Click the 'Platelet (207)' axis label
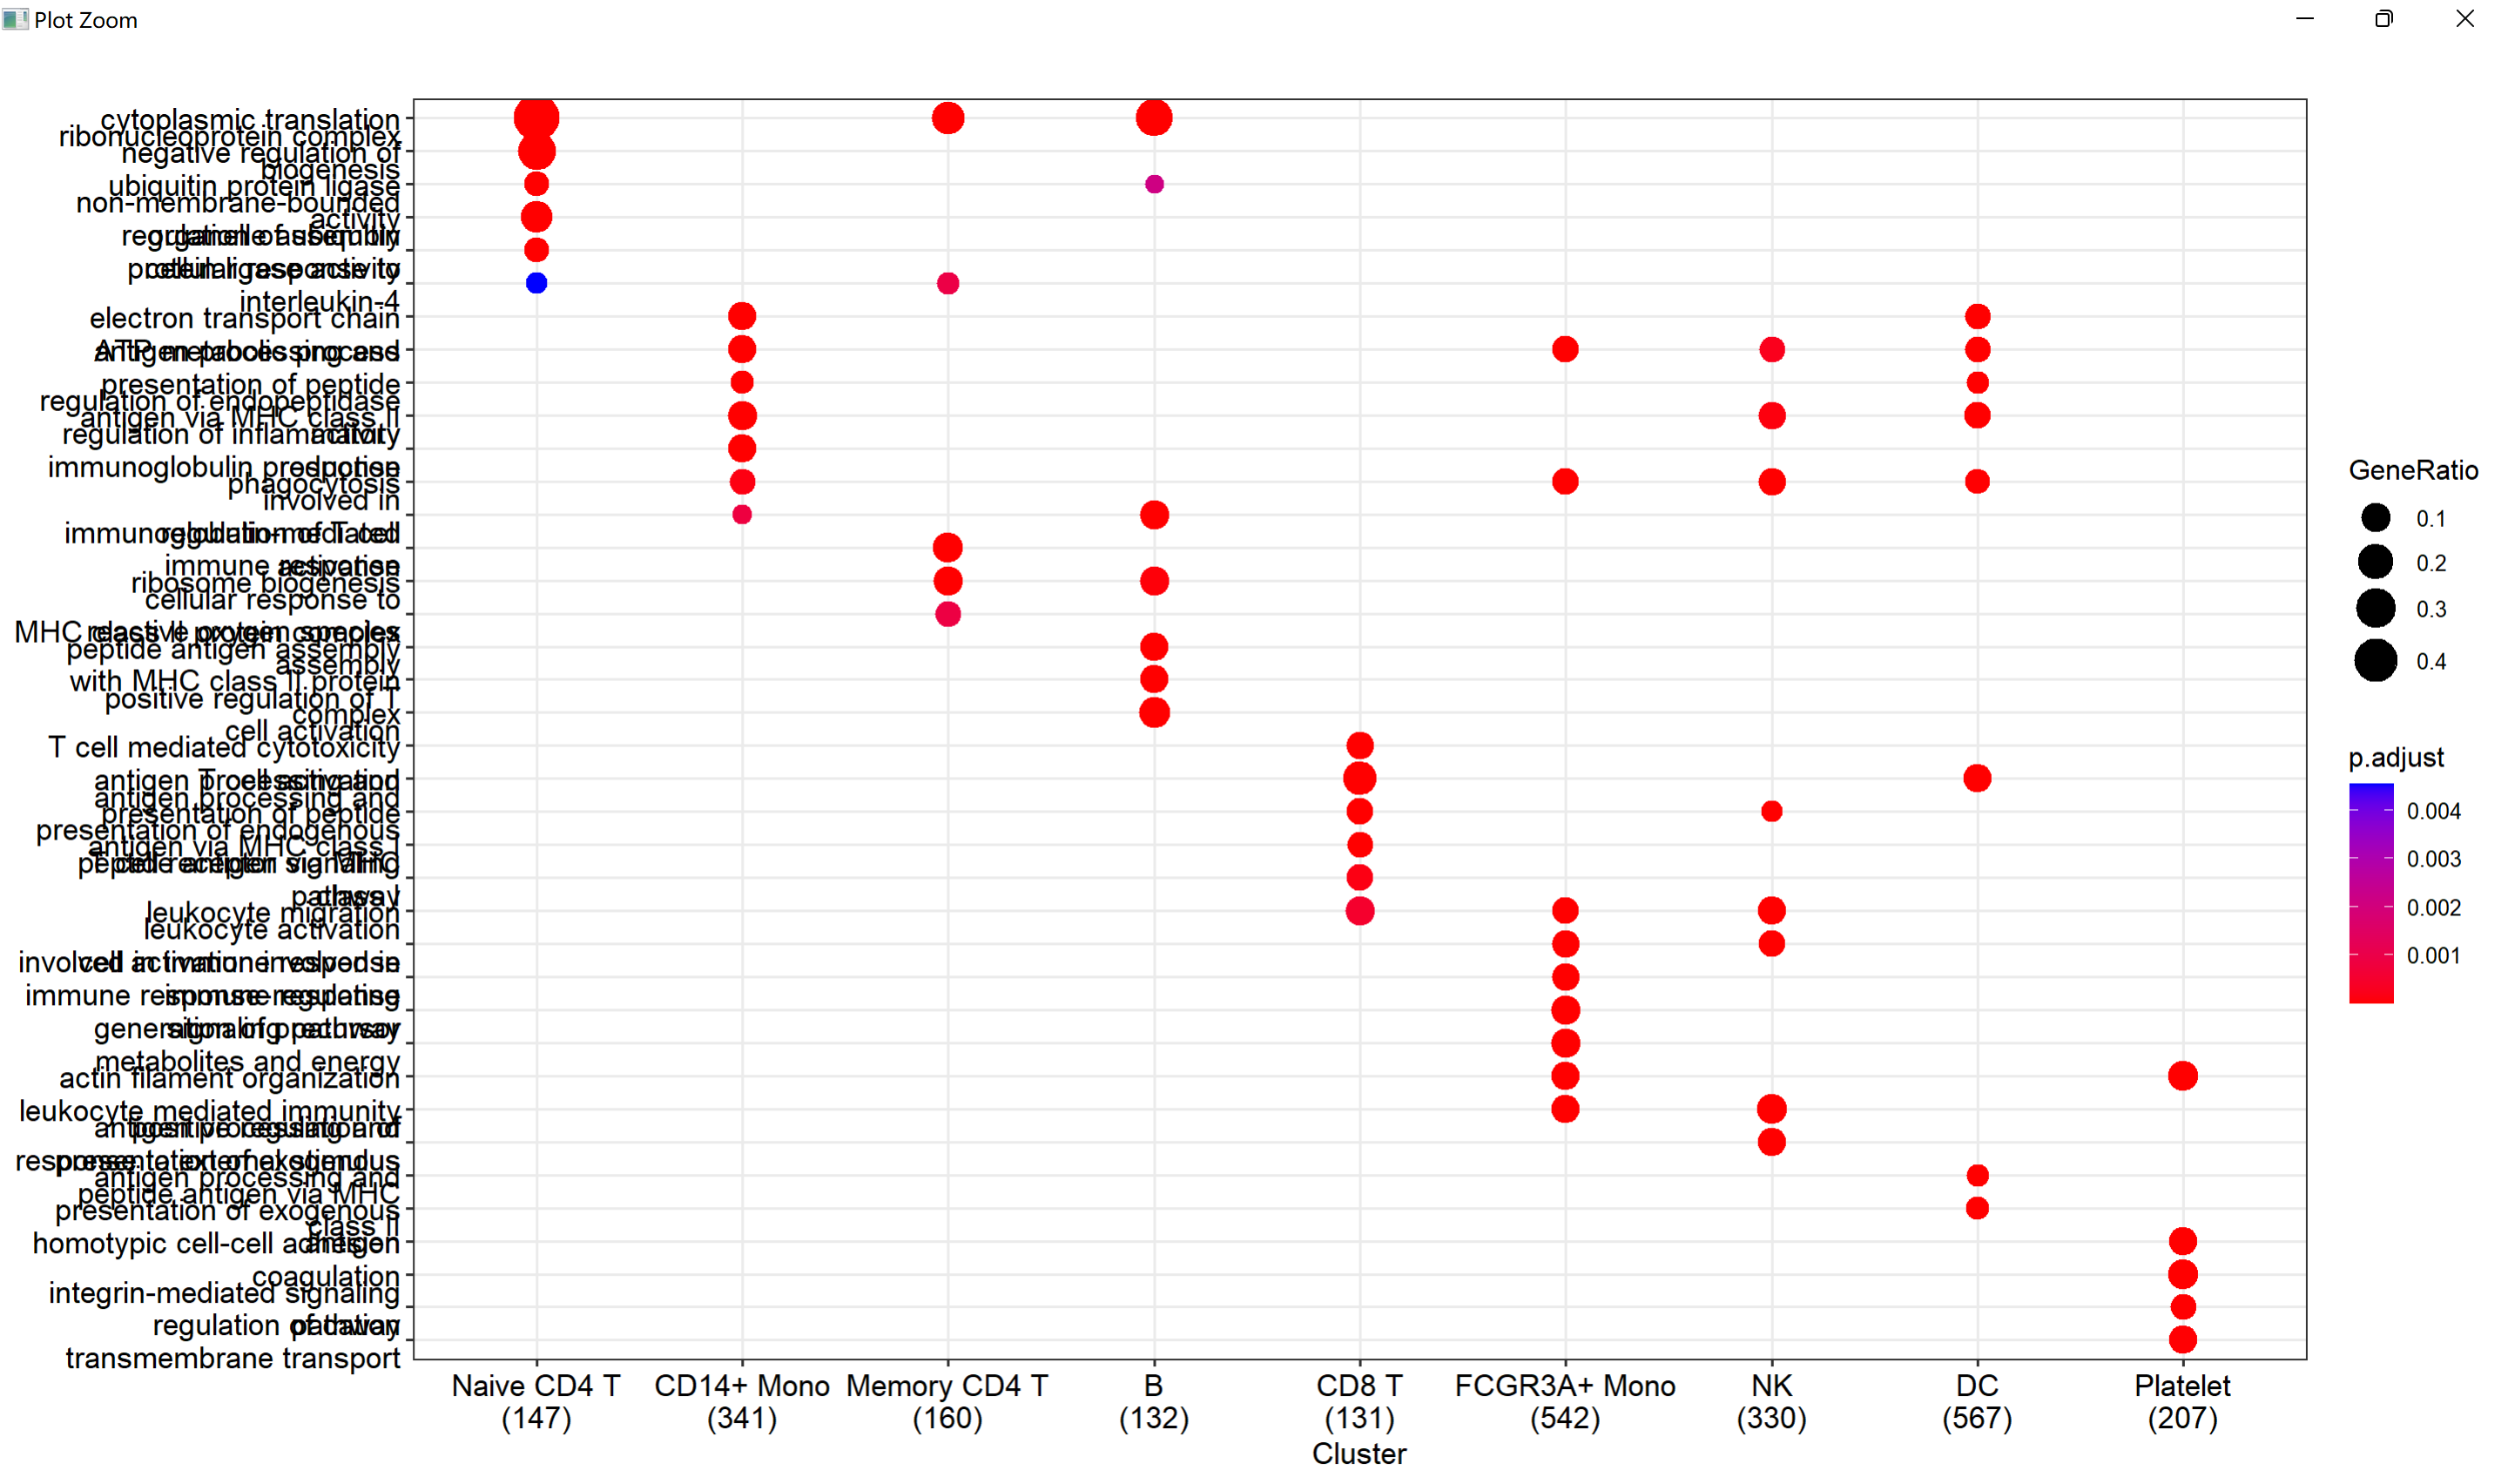The width and height of the screenshot is (2508, 1484). pyautogui.click(x=2182, y=1402)
